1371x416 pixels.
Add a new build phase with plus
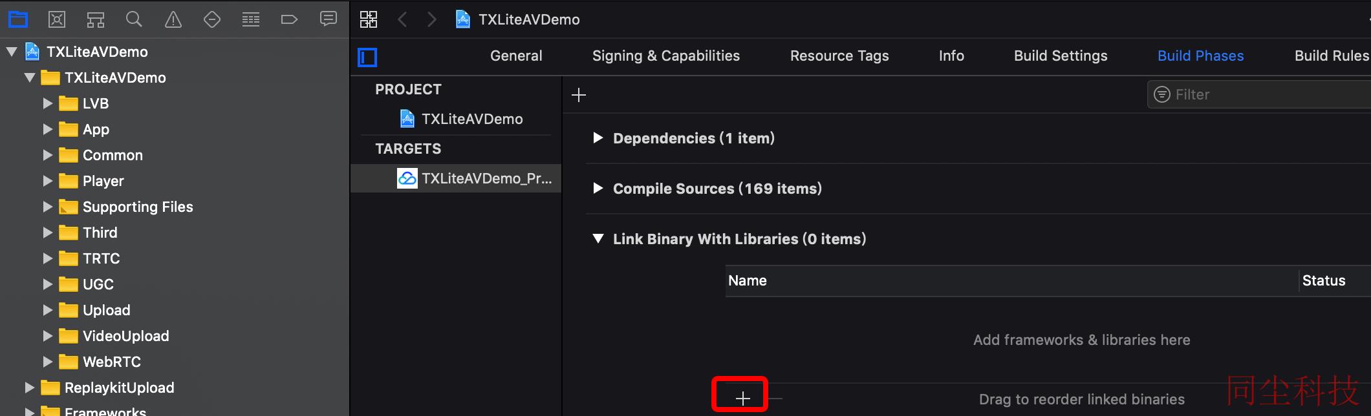pos(579,95)
